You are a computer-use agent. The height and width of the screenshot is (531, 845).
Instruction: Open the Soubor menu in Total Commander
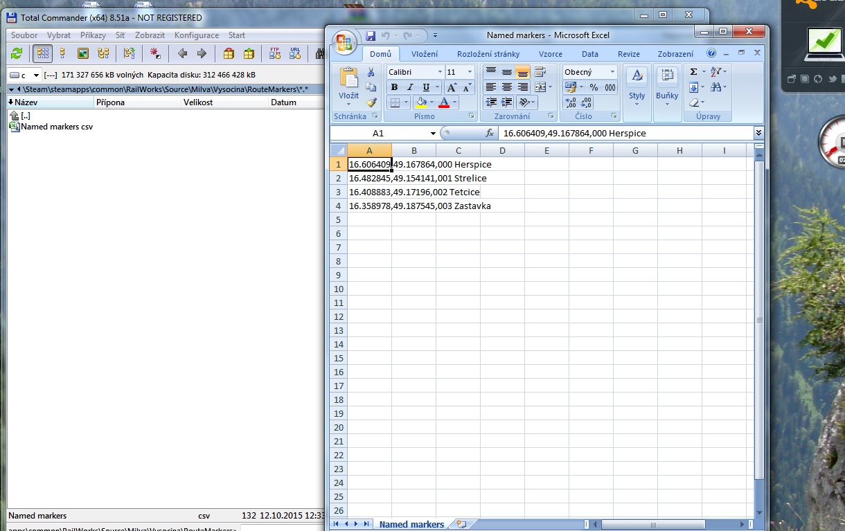pos(24,35)
